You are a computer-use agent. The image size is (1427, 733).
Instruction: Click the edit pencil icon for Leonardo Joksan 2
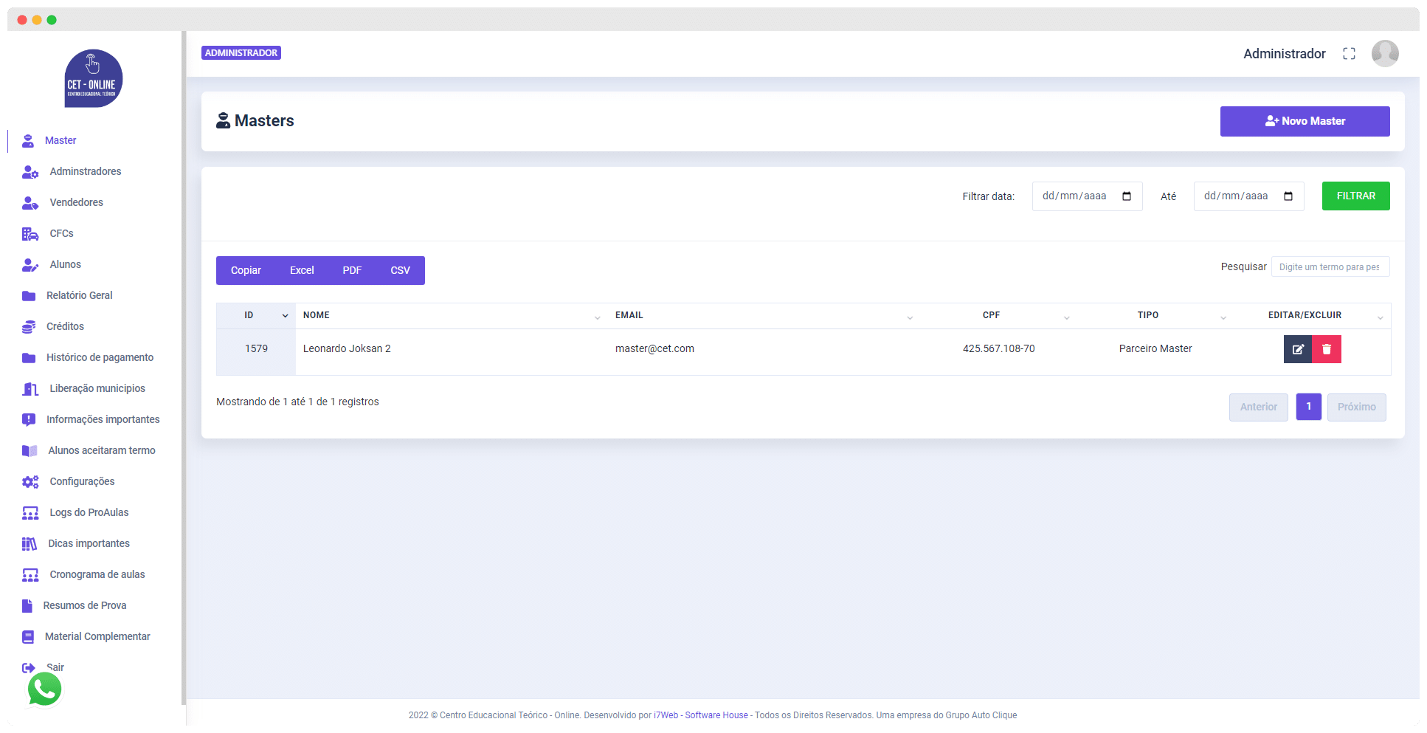1297,349
